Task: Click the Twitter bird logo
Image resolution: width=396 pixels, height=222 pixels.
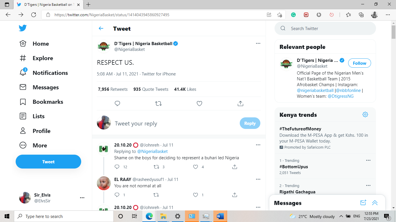Action: click(23, 28)
